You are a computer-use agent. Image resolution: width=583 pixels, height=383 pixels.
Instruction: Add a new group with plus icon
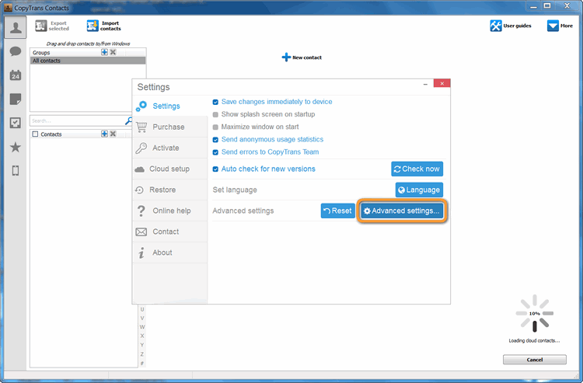104,52
